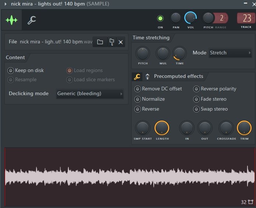Screen dimensions: 256x208
Task: Click the sample waveform preview
Action: pos(130,177)
